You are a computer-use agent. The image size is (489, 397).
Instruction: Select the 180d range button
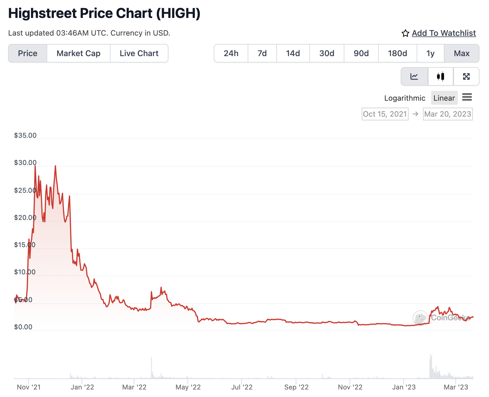397,53
